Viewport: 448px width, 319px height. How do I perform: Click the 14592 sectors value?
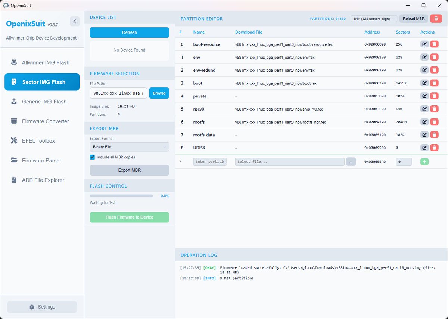(402, 83)
